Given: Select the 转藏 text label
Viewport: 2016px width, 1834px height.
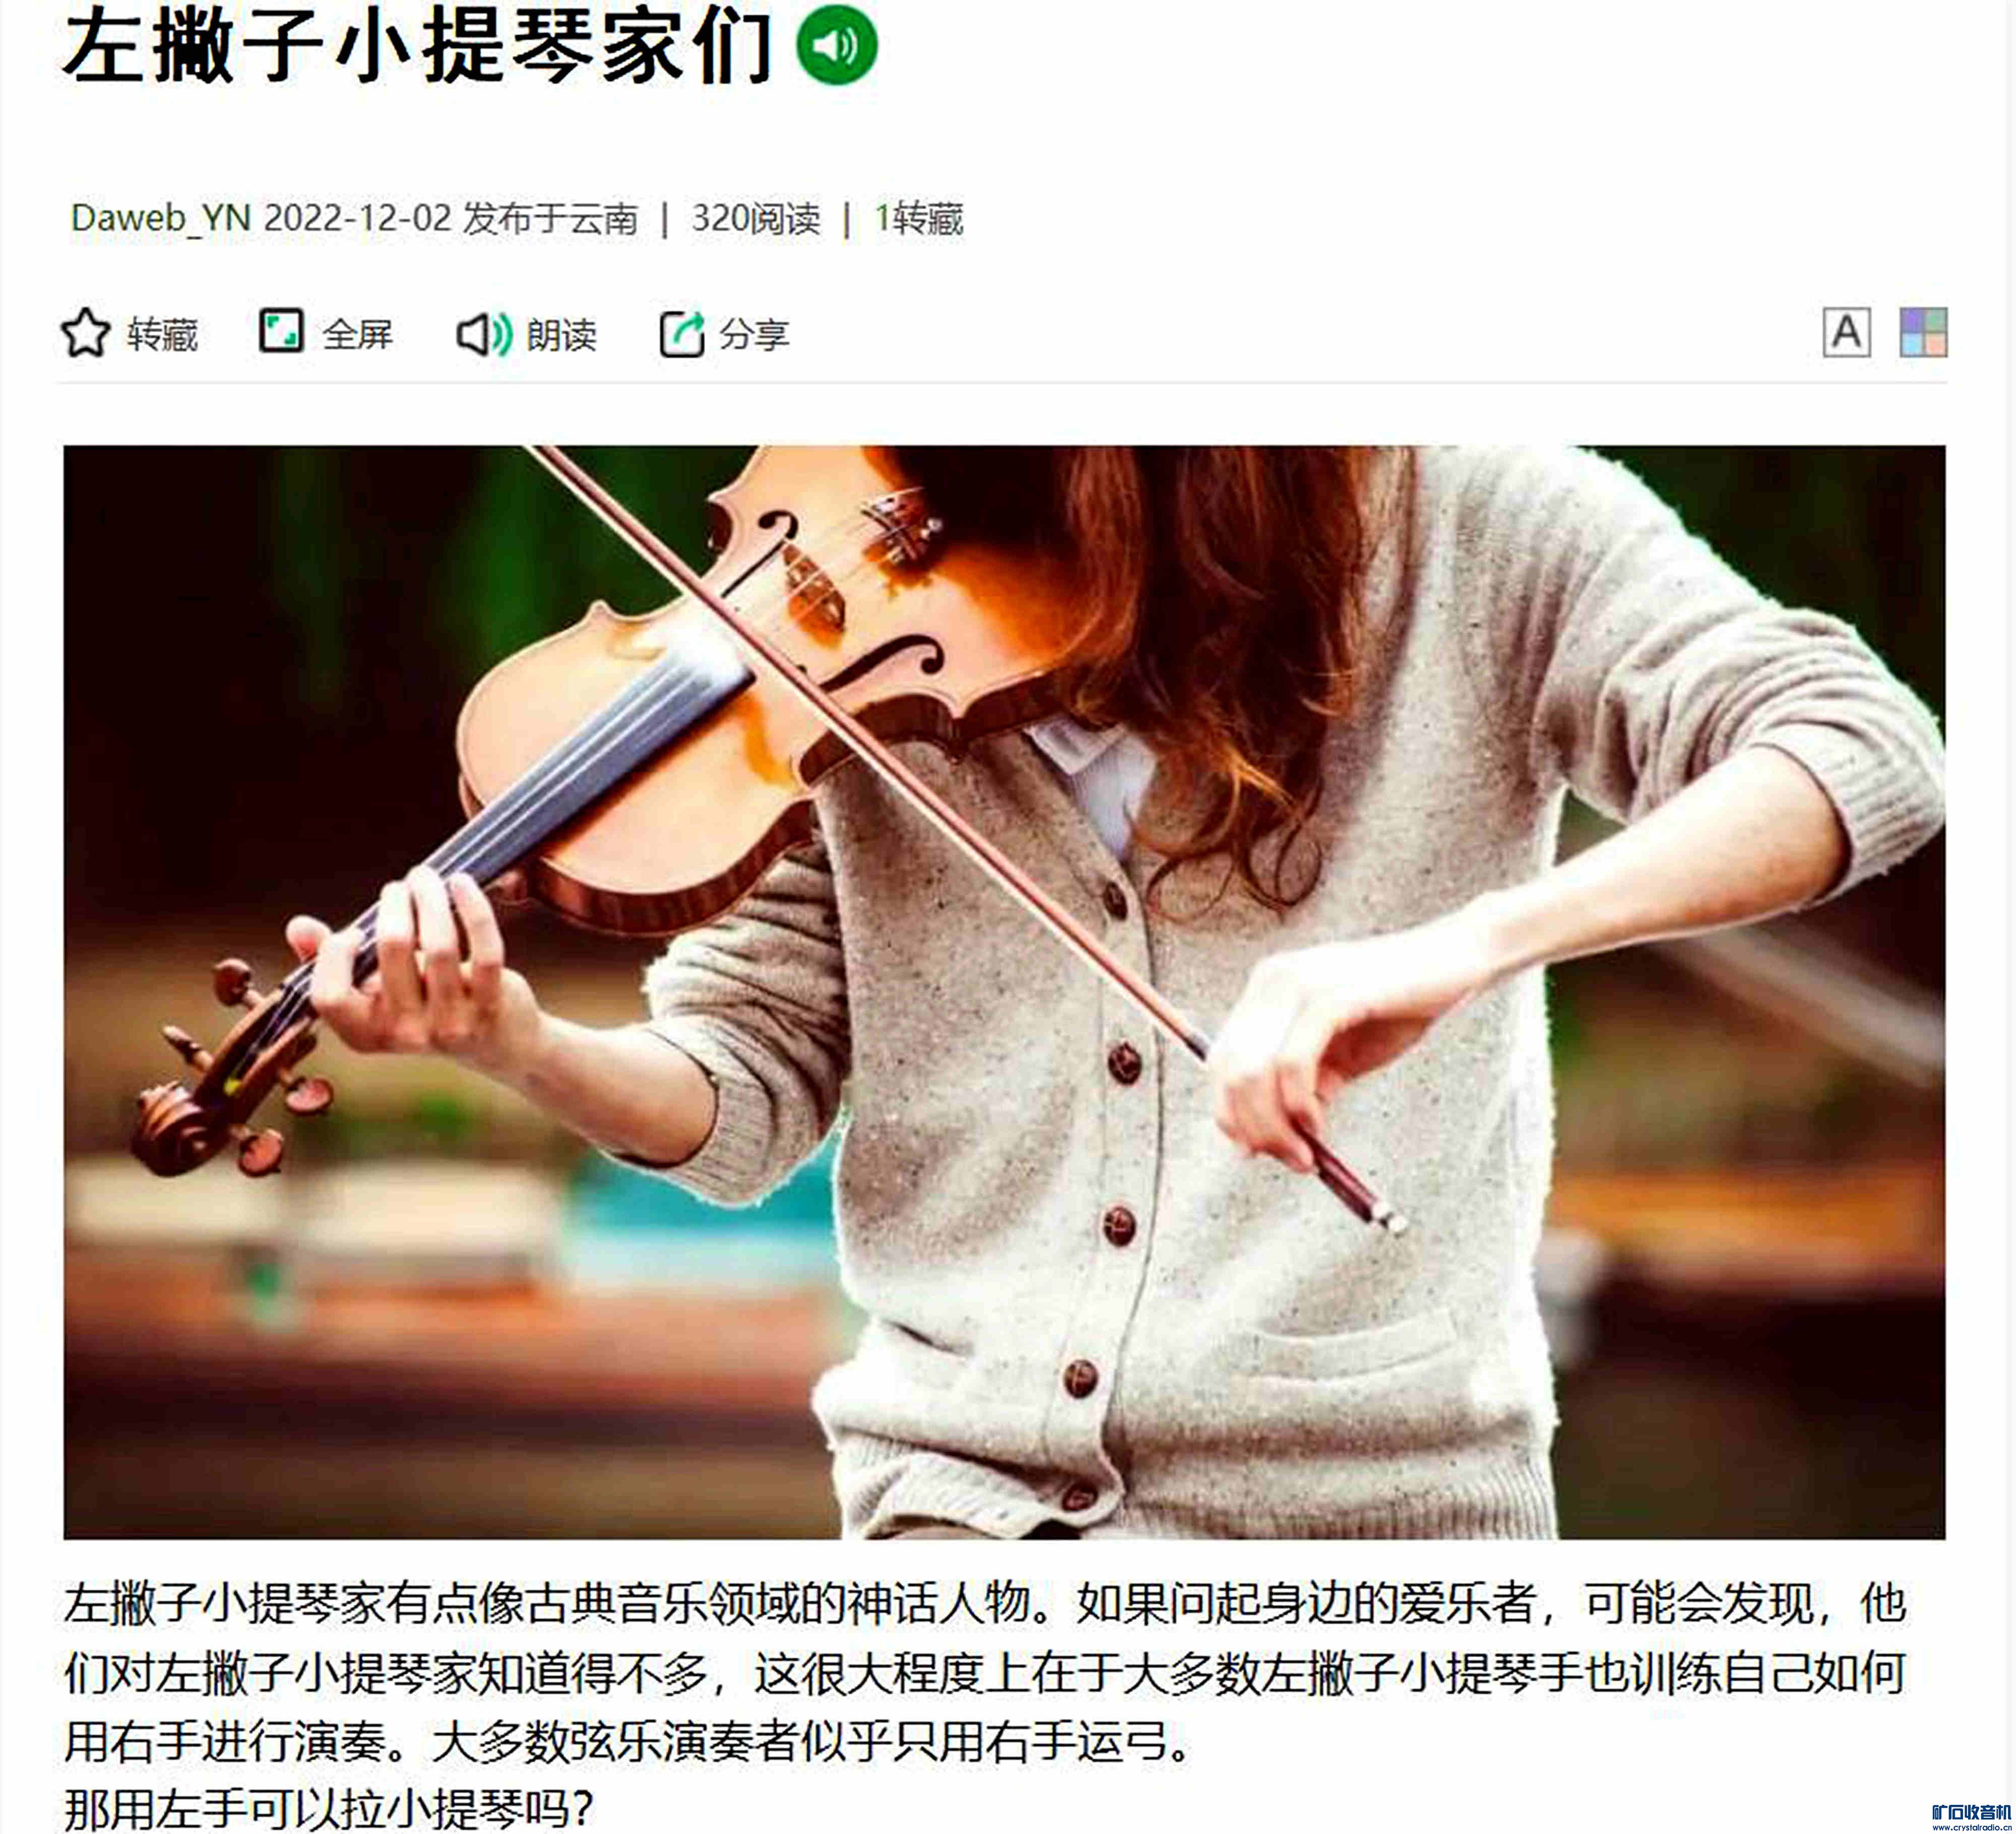Looking at the screenshot, I should point(162,334).
